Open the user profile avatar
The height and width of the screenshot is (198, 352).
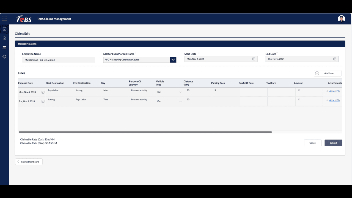coord(341,19)
